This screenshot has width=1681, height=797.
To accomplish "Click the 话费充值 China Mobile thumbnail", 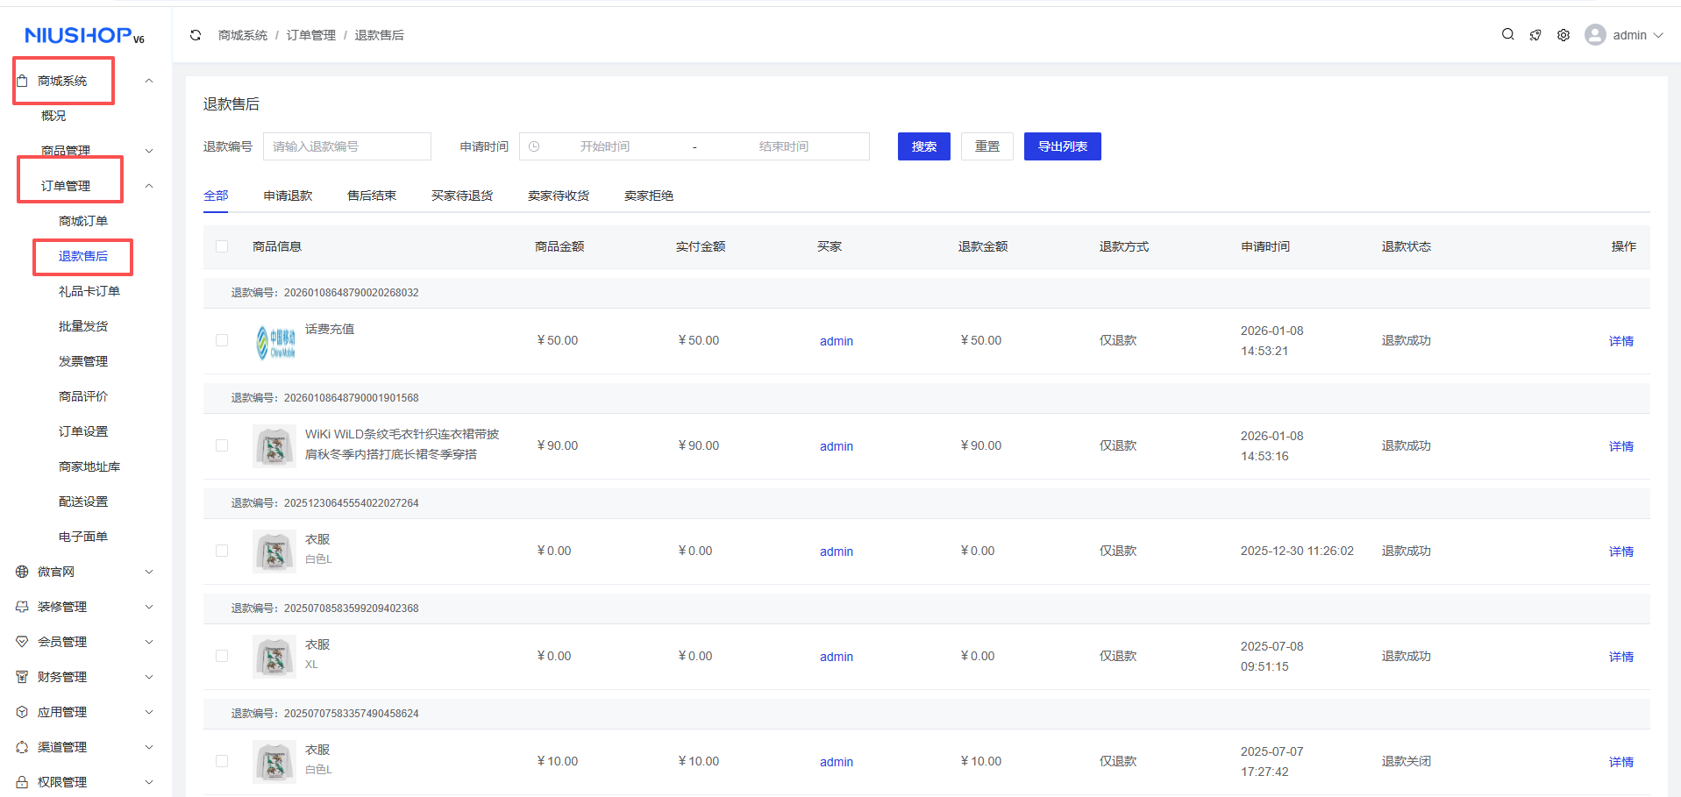I will (275, 341).
